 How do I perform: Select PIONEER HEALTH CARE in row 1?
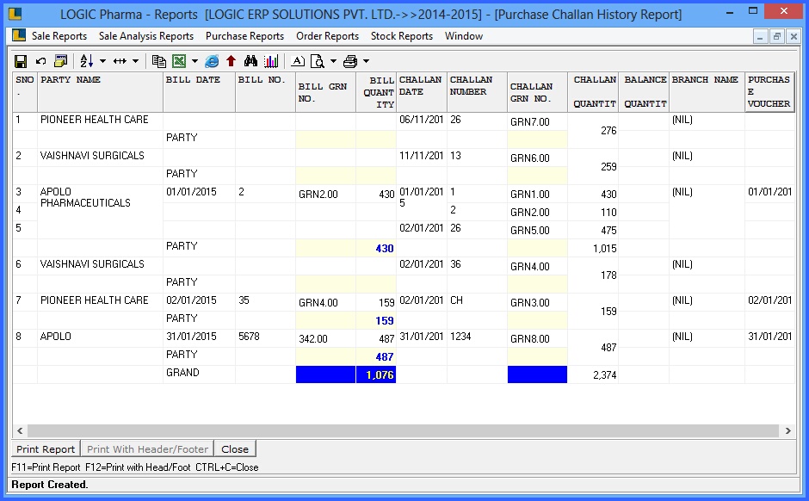coord(95,120)
